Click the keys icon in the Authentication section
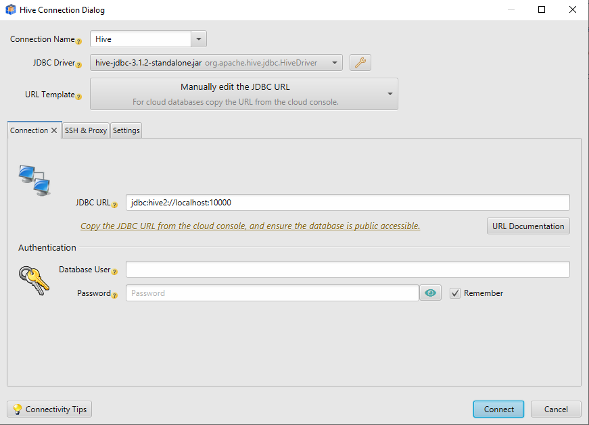 [34, 281]
